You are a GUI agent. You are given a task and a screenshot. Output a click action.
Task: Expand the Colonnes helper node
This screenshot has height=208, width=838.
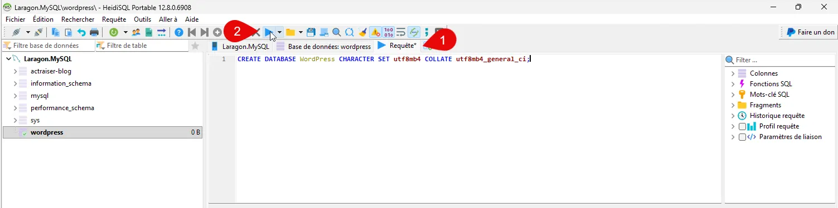tap(733, 73)
